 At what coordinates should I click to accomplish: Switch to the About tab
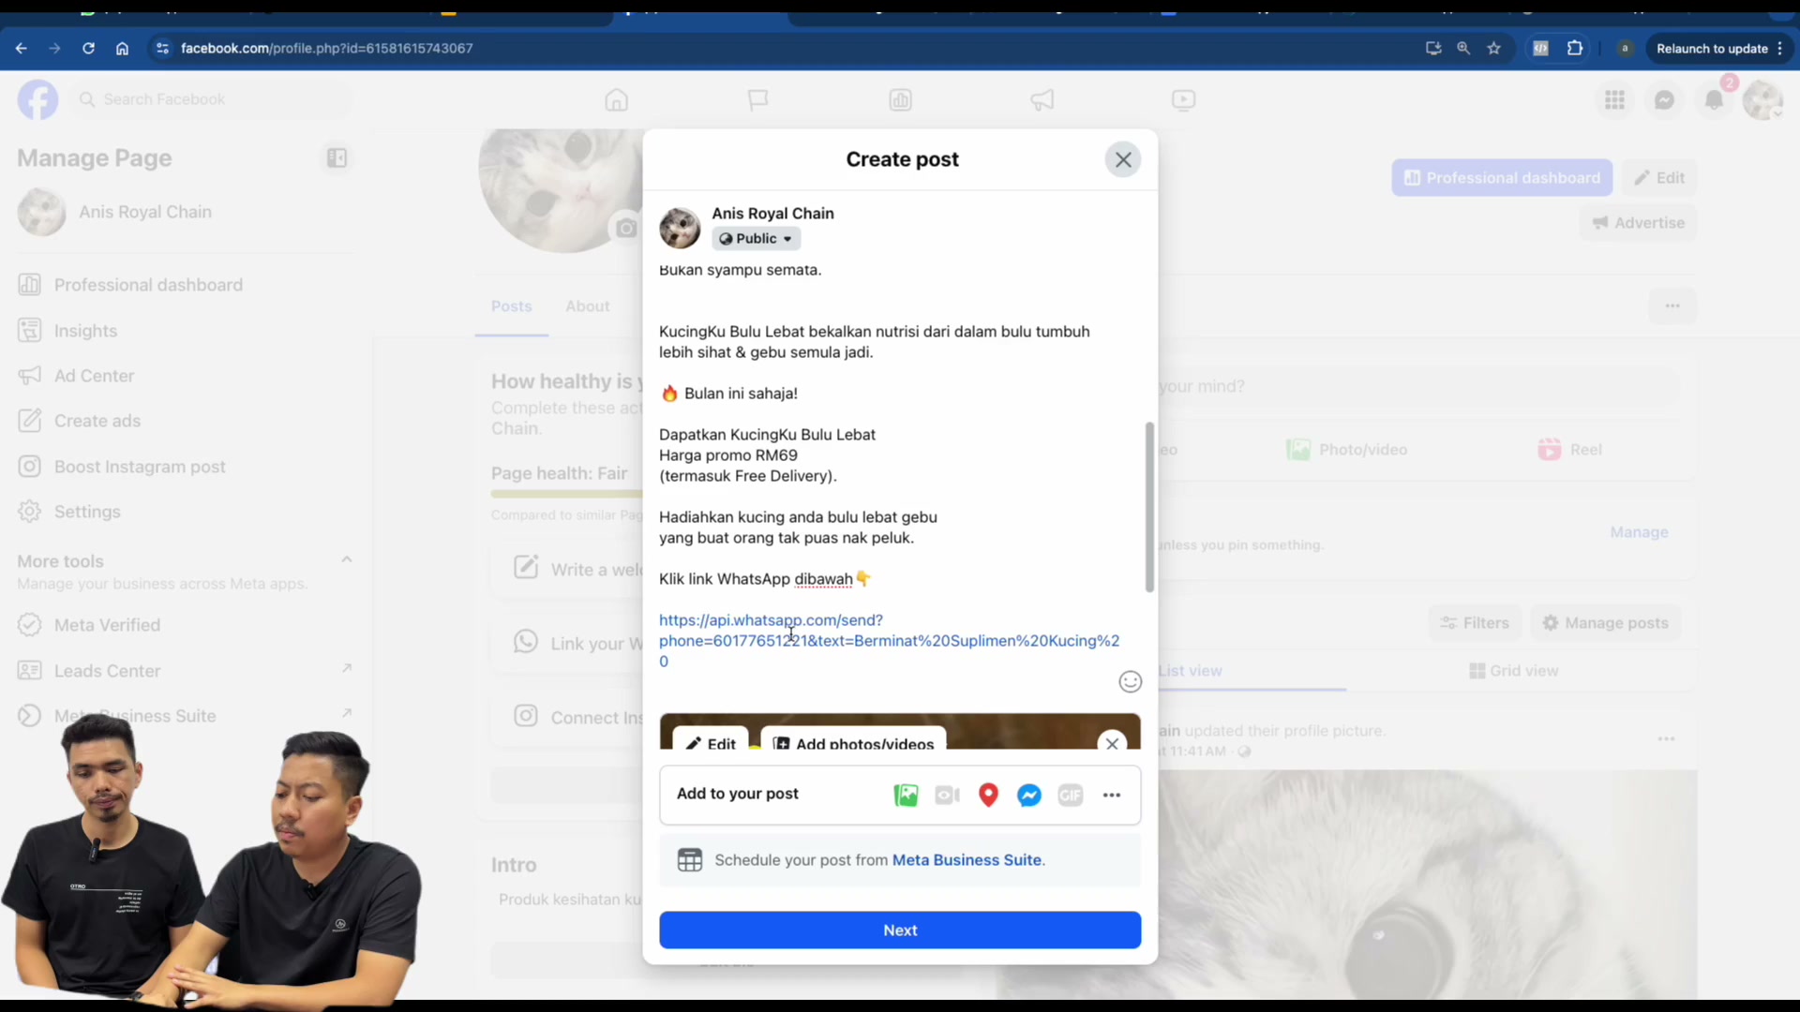(x=587, y=306)
